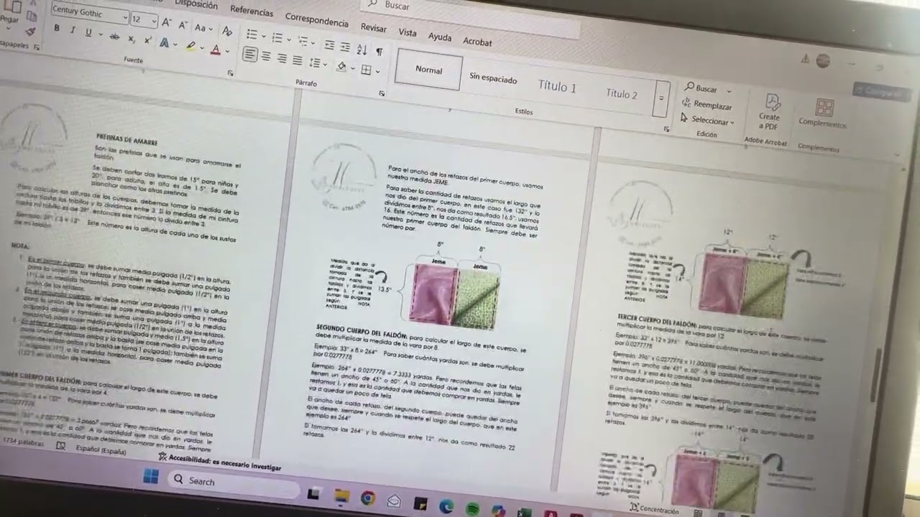Create a multilevel list

pos(303,41)
